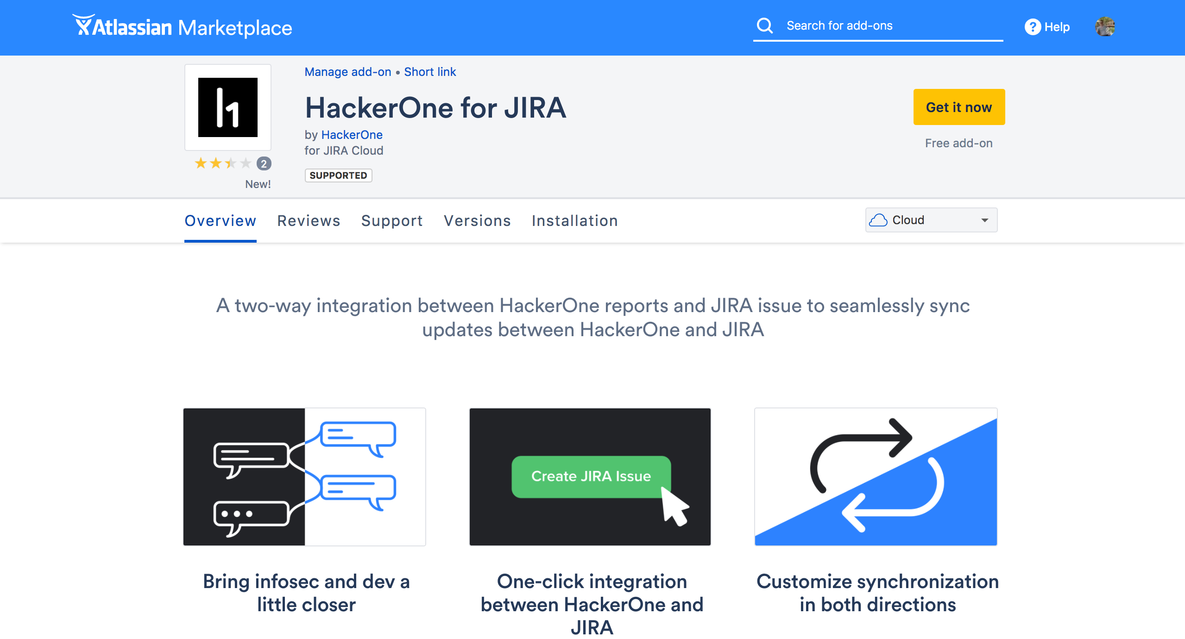Click the cloud icon in hosting selector
The image size is (1185, 639).
878,220
